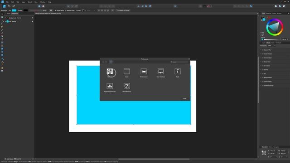Open the File menu
This screenshot has width=290, height=163.
(7, 2)
